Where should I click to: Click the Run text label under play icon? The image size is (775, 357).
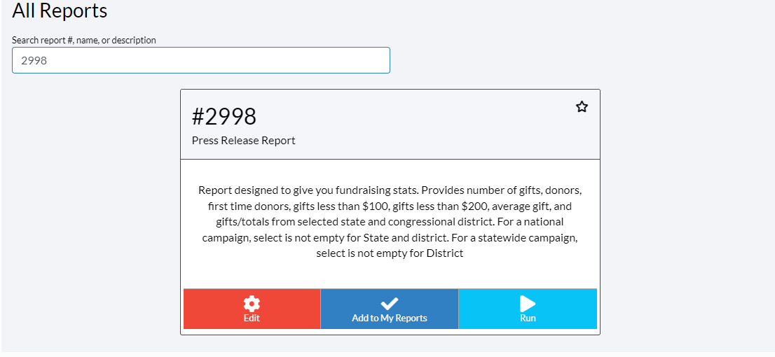coord(528,318)
